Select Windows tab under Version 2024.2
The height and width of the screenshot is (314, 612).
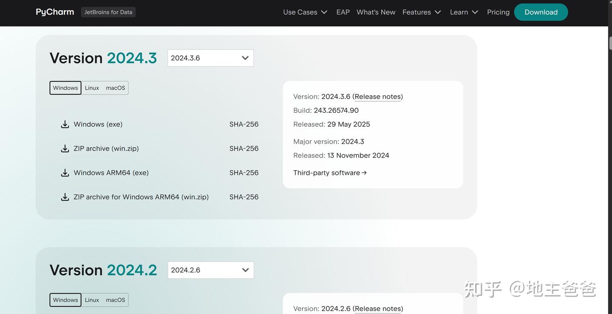tap(65, 300)
